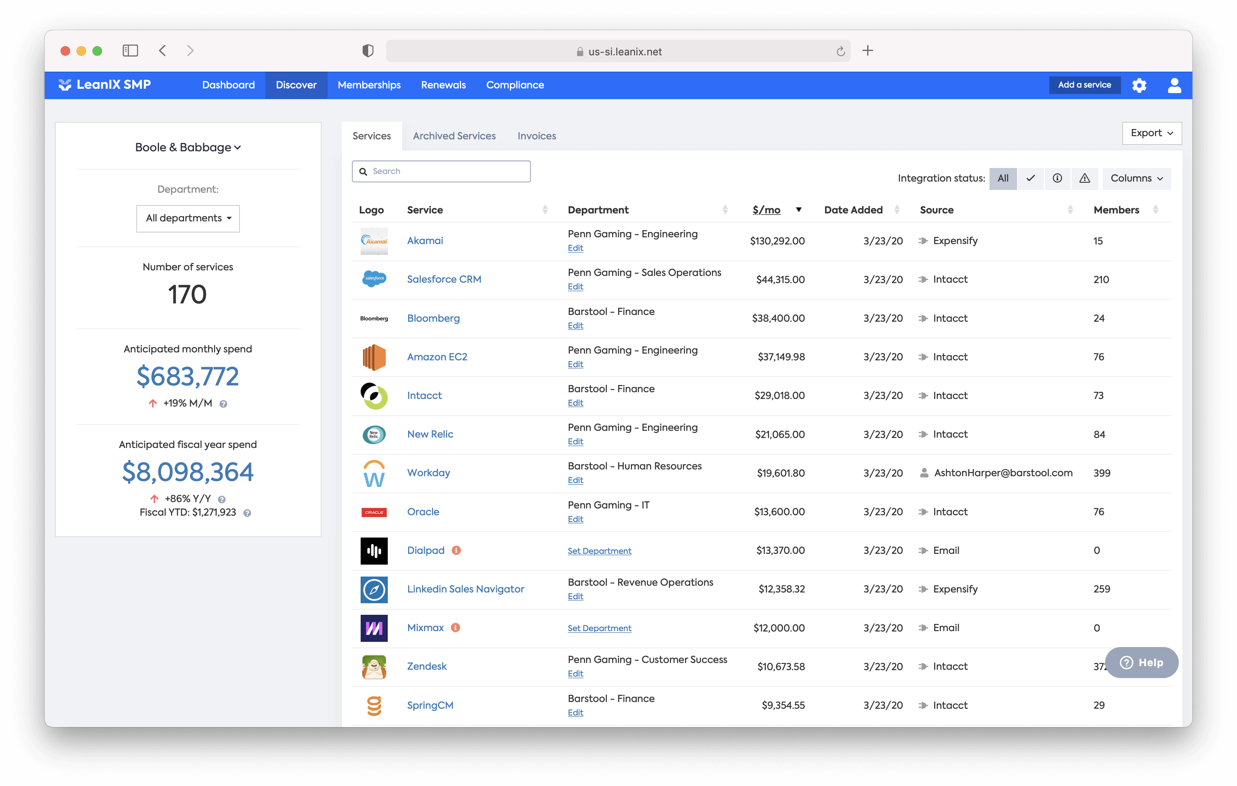Click help icon next to +19% M/M
The width and height of the screenshot is (1237, 786).
(x=223, y=404)
